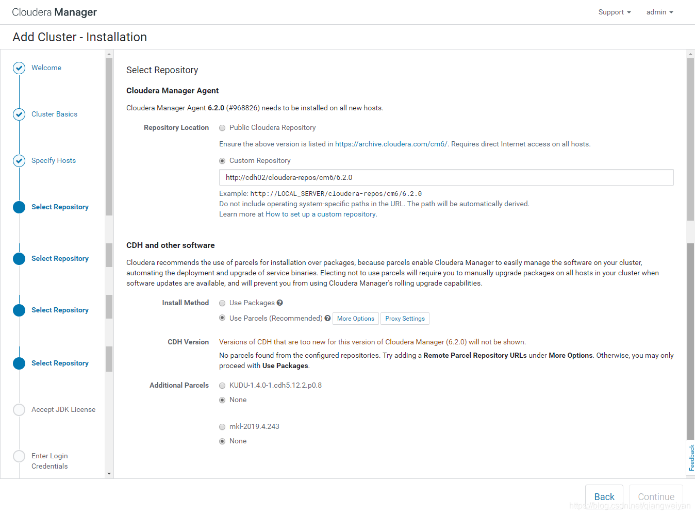Screen dimensions: 695x515
Task: Click the Additional Parcels label
Action: 179,385
